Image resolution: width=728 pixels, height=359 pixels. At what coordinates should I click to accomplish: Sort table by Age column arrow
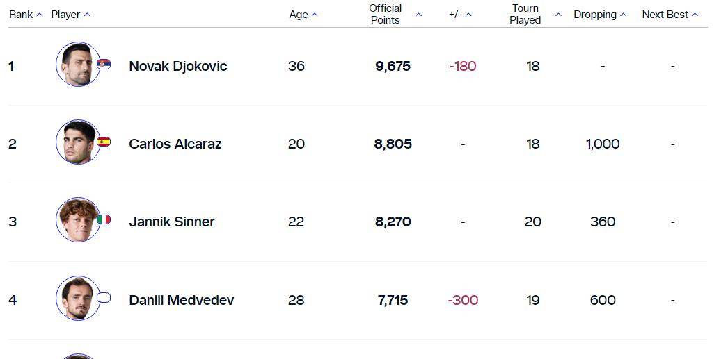tap(315, 15)
